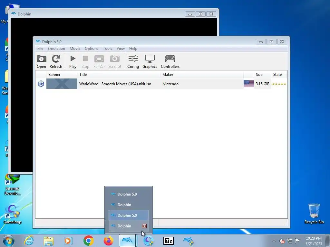This screenshot has height=247, width=330.
Task: Open the Recycle Bin desktop icon
Action: click(314, 214)
